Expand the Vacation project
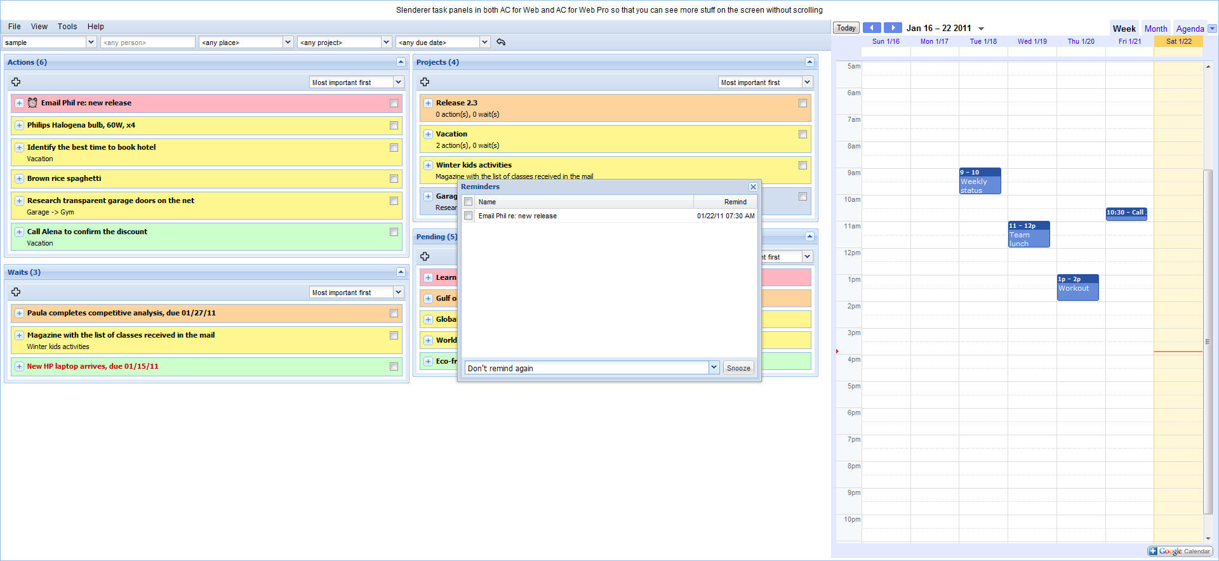Image resolution: width=1219 pixels, height=561 pixels. pos(428,134)
